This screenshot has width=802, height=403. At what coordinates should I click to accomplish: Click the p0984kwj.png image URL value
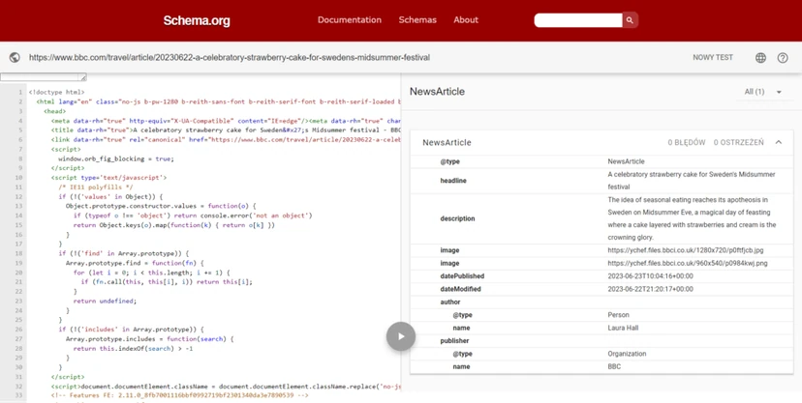click(688, 263)
